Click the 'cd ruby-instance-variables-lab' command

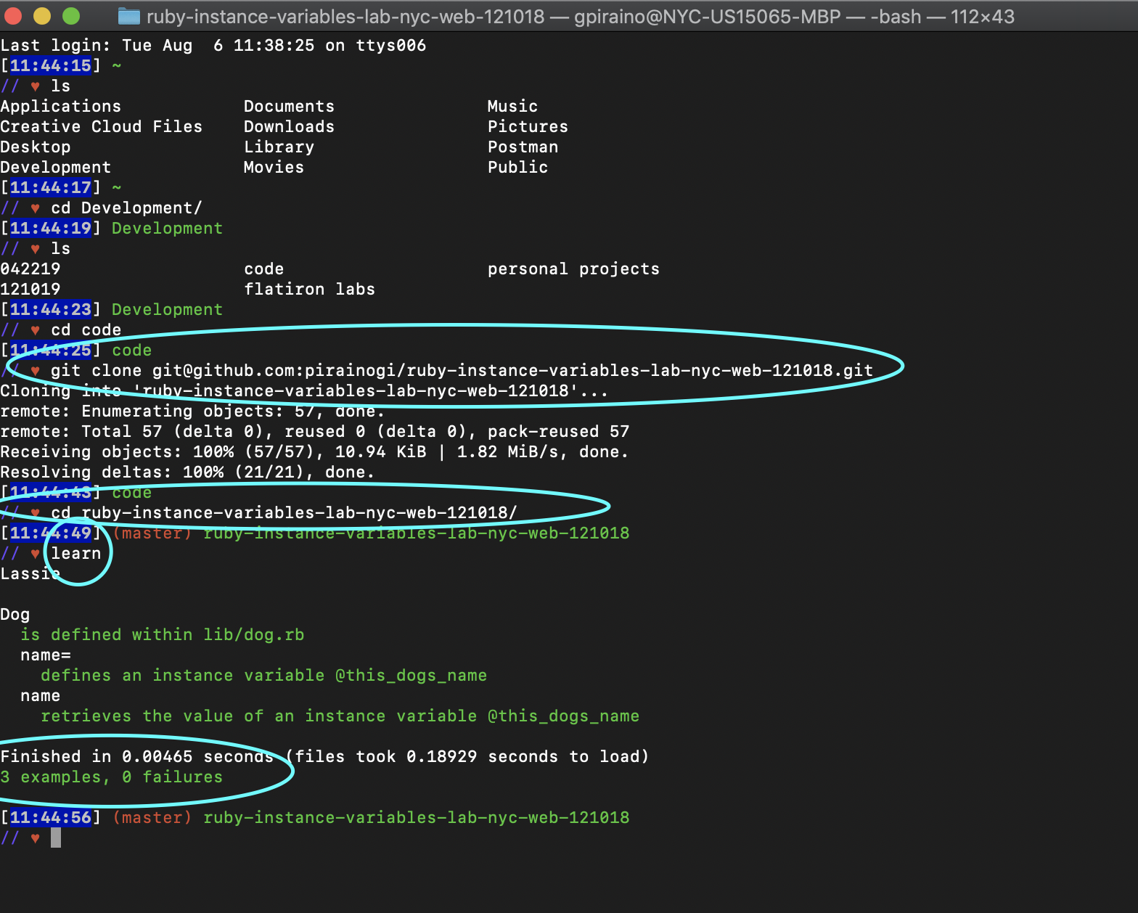[284, 512]
